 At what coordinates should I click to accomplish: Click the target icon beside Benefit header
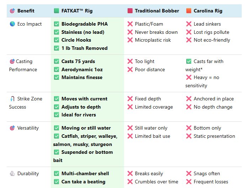point(12,11)
